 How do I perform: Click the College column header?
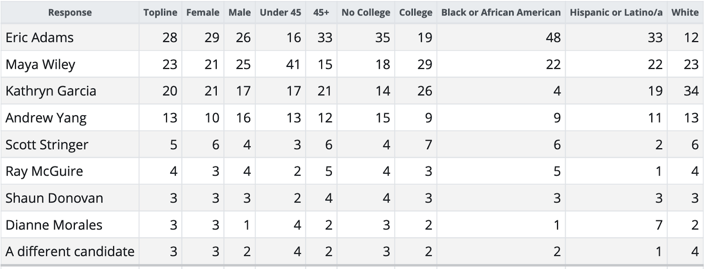(416, 12)
